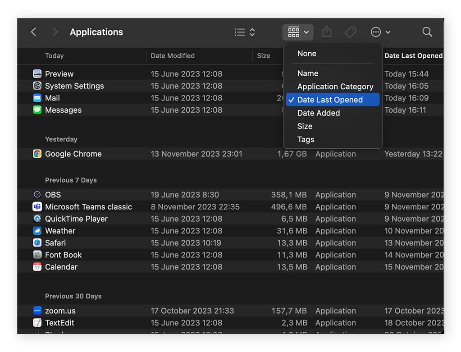
Task: Go forward with the right chevron
Action: (x=55, y=32)
